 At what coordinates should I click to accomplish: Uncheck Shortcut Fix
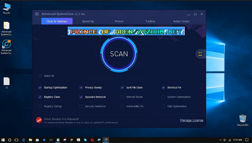click(163, 87)
